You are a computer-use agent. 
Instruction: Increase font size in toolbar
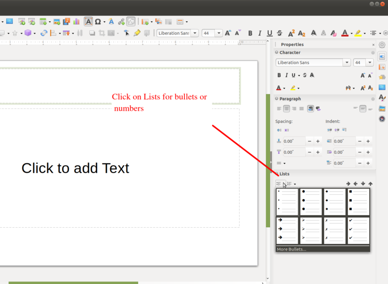point(228,33)
